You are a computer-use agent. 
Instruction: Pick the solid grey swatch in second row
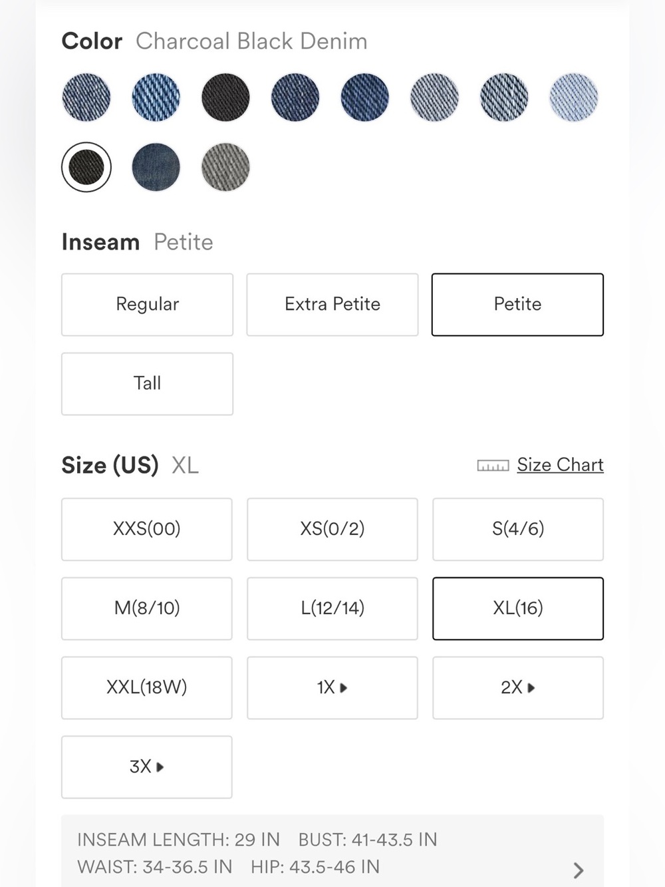point(225,167)
